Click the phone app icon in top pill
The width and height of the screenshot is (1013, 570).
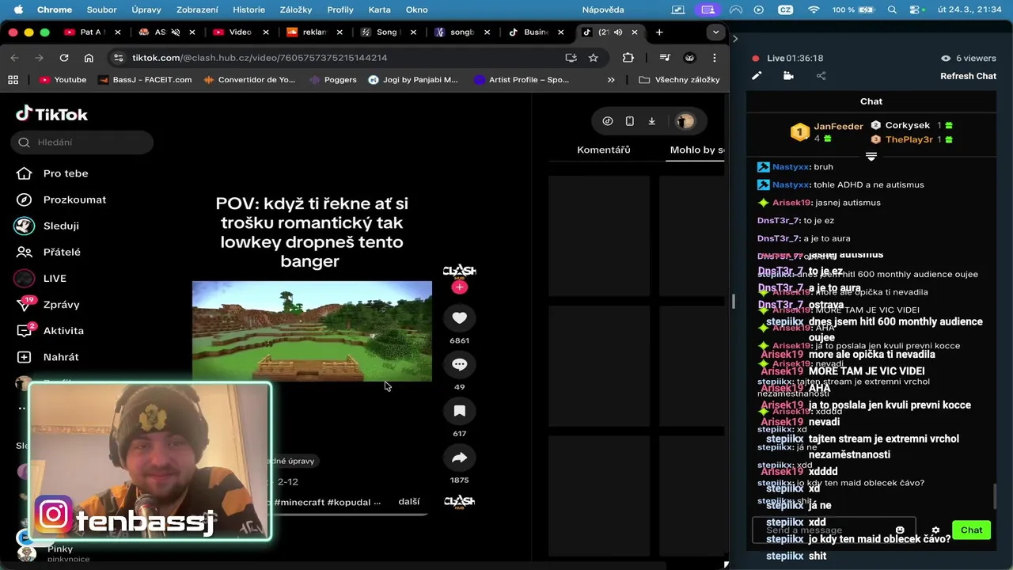pyautogui.click(x=629, y=121)
